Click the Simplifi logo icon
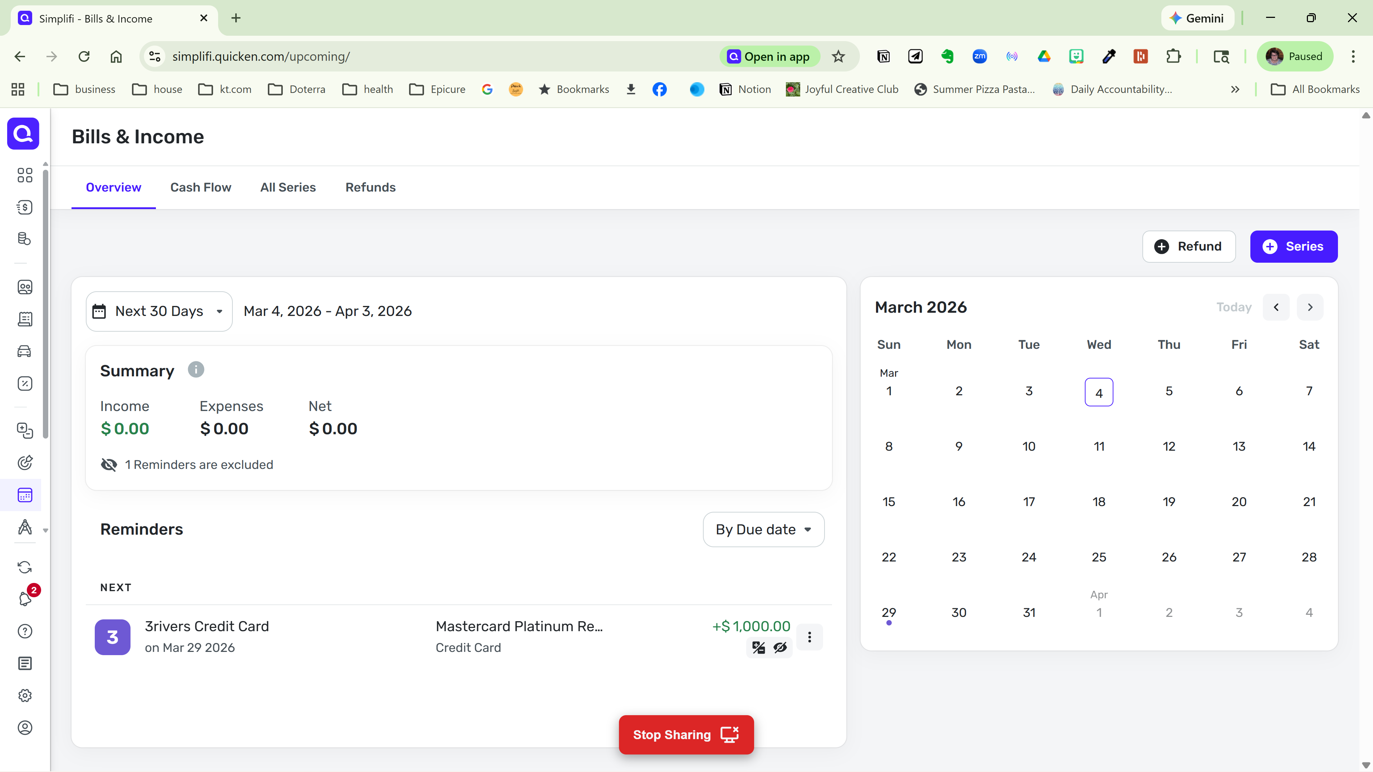This screenshot has height=772, width=1373. [x=23, y=133]
